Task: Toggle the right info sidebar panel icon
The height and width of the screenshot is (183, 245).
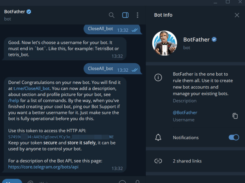Action: point(125,15)
